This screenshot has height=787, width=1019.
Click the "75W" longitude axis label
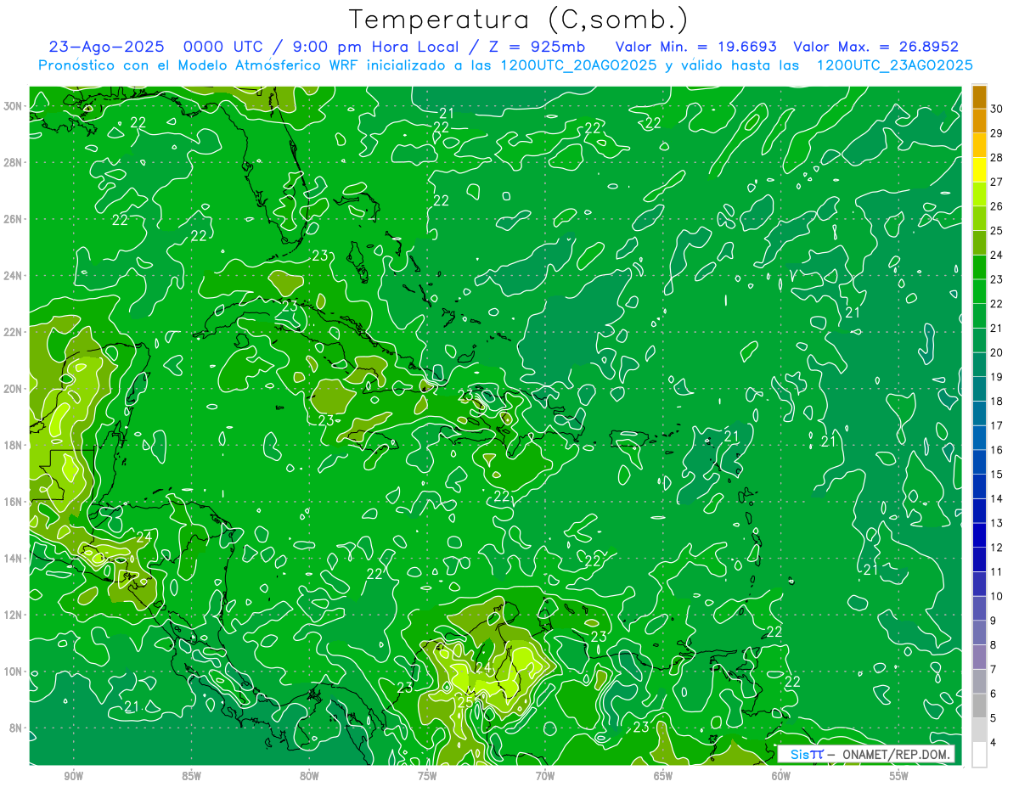pos(427,777)
